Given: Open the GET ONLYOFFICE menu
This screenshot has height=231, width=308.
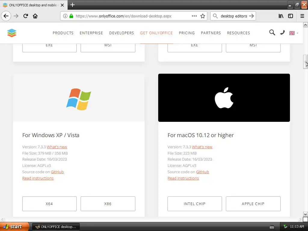Looking at the screenshot, I should coord(156,33).
